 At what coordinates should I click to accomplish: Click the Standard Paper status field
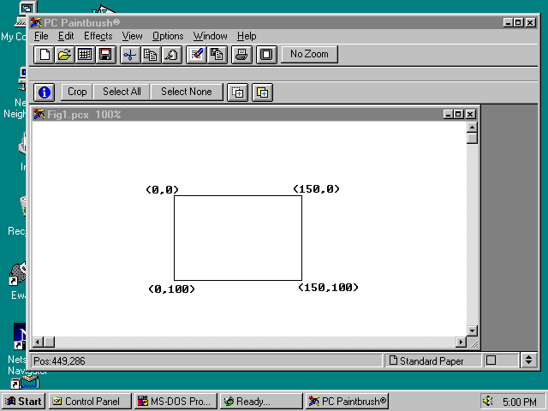click(x=432, y=360)
